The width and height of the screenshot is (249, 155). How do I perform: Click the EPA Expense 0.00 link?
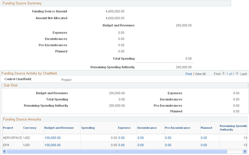[x=121, y=145]
